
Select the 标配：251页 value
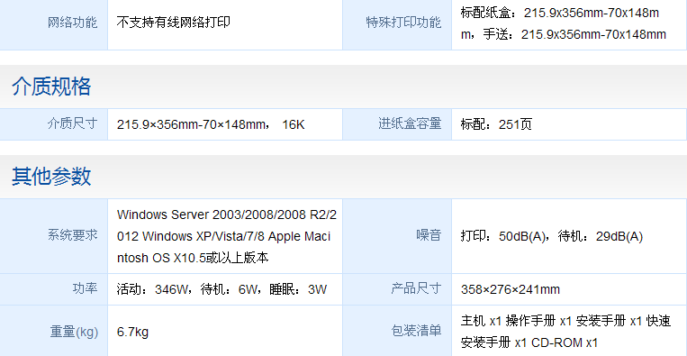(x=496, y=125)
